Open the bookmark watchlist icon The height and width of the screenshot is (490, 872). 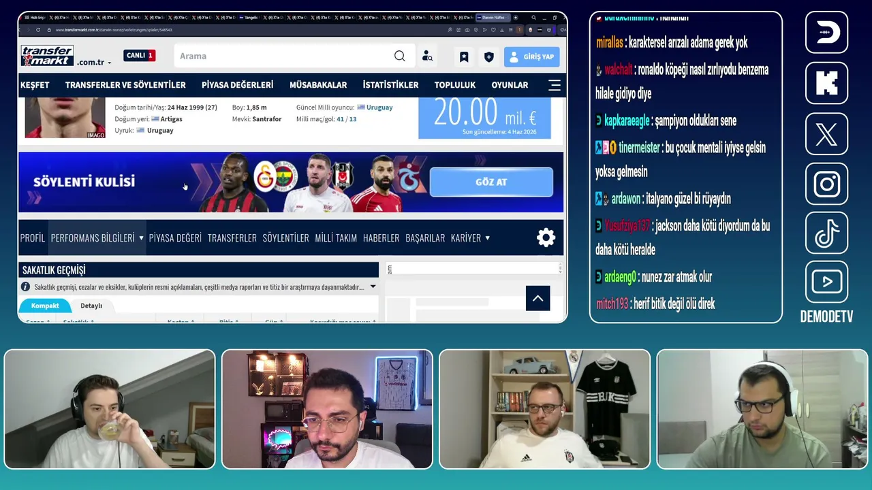(x=464, y=57)
